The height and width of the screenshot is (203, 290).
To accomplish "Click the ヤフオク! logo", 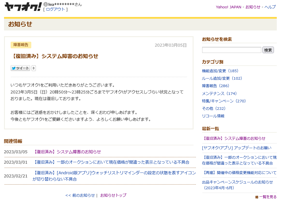I will (23, 7).
